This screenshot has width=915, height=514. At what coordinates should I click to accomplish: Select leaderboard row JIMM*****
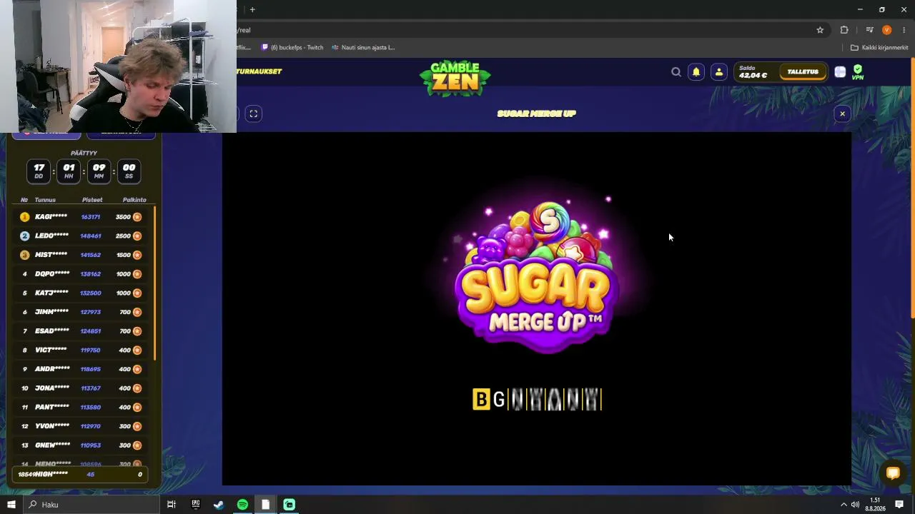coord(81,312)
